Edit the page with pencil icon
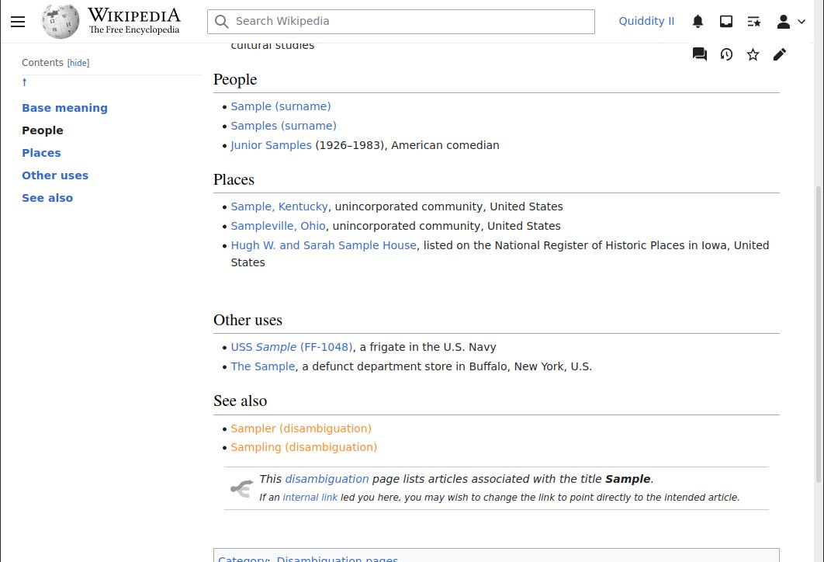Image resolution: width=824 pixels, height=562 pixels. click(x=780, y=54)
